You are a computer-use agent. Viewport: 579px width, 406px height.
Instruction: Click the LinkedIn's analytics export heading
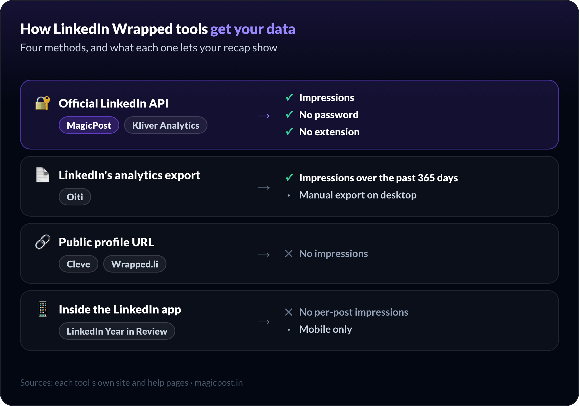[x=129, y=175]
